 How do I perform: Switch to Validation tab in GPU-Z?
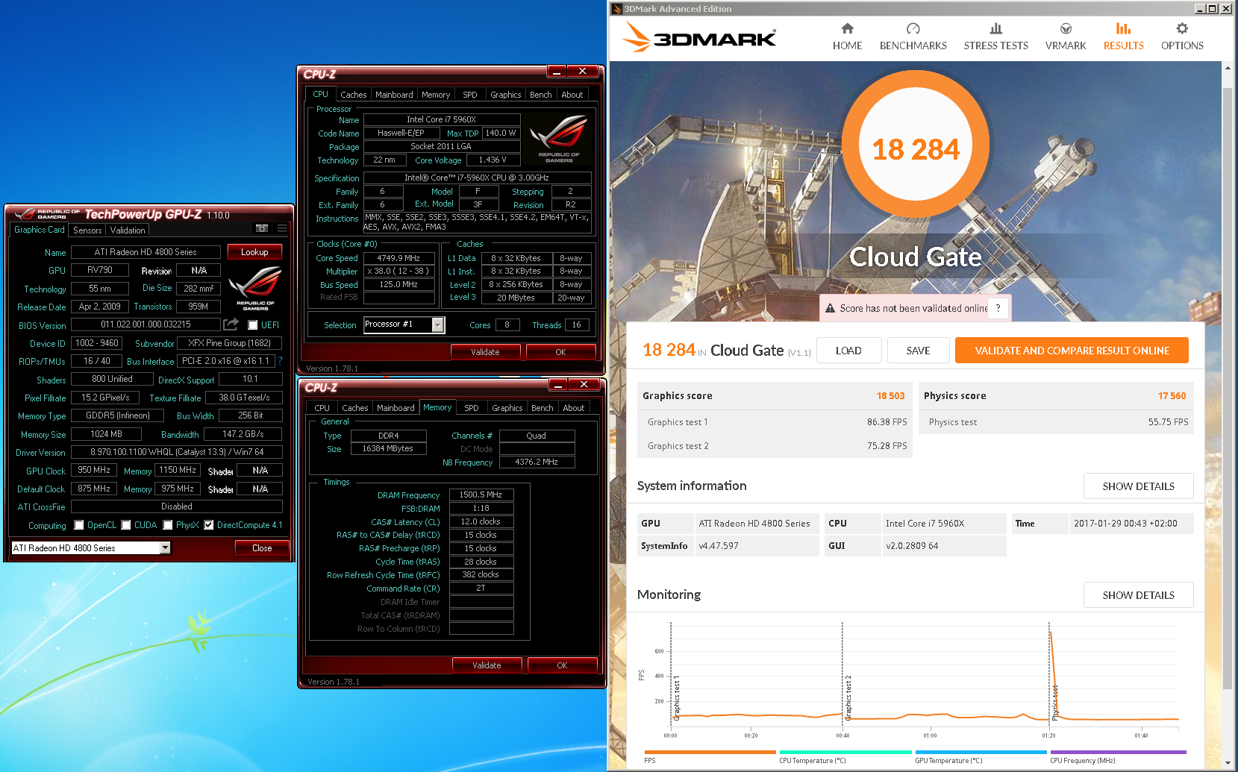pos(128,230)
